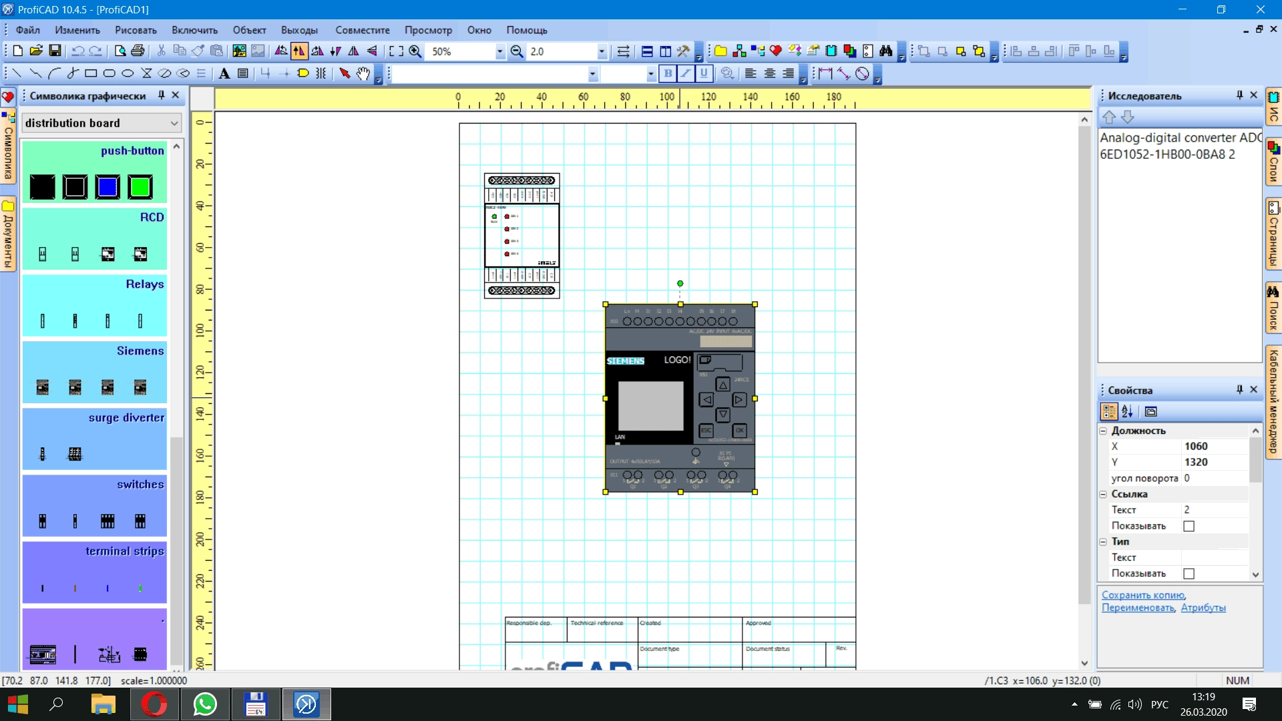Select the Siemens LOGO! module on canvas
Image resolution: width=1282 pixels, height=721 pixels.
680,398
